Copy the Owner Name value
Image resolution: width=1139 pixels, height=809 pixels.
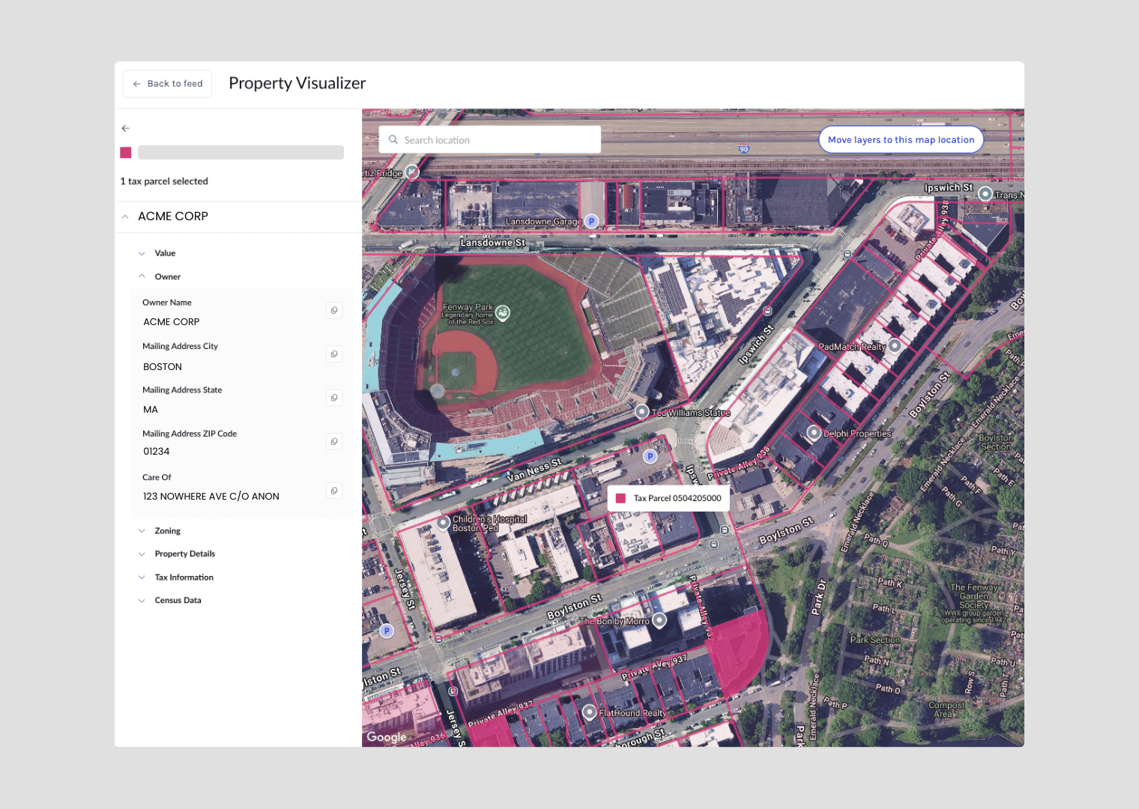pos(334,310)
